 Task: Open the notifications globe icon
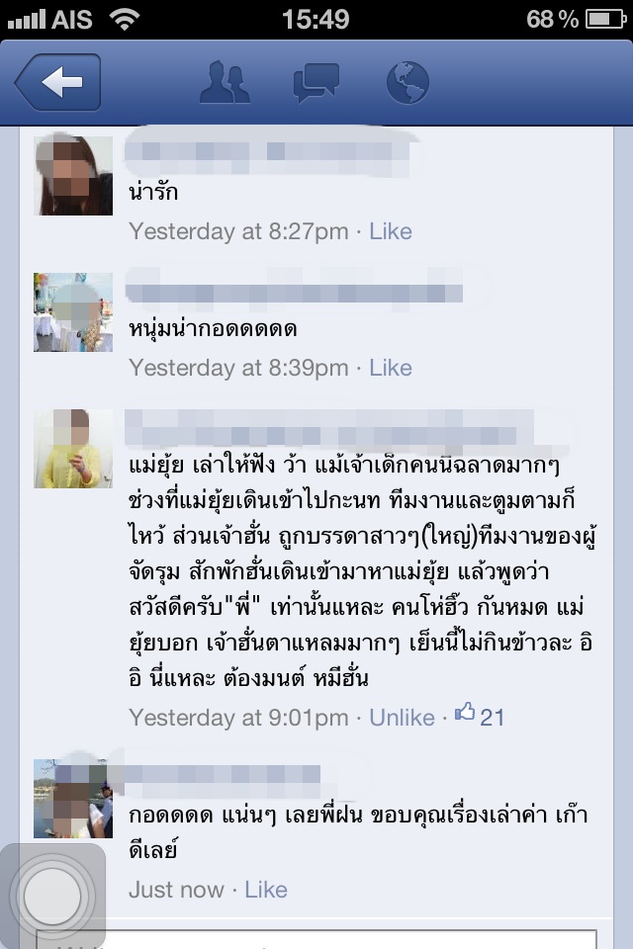pyautogui.click(x=407, y=82)
